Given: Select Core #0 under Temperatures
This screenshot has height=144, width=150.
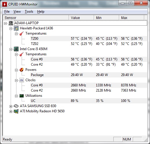Looking at the screenshot, I should pyautogui.click(x=89, y=59).
